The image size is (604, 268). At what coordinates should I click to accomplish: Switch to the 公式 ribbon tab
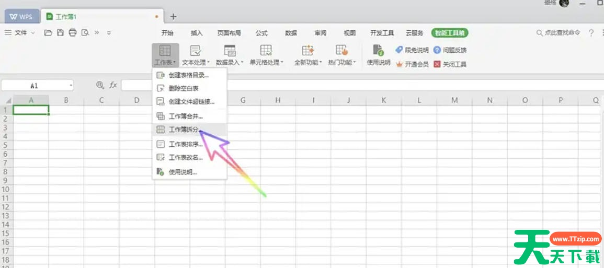[261, 33]
